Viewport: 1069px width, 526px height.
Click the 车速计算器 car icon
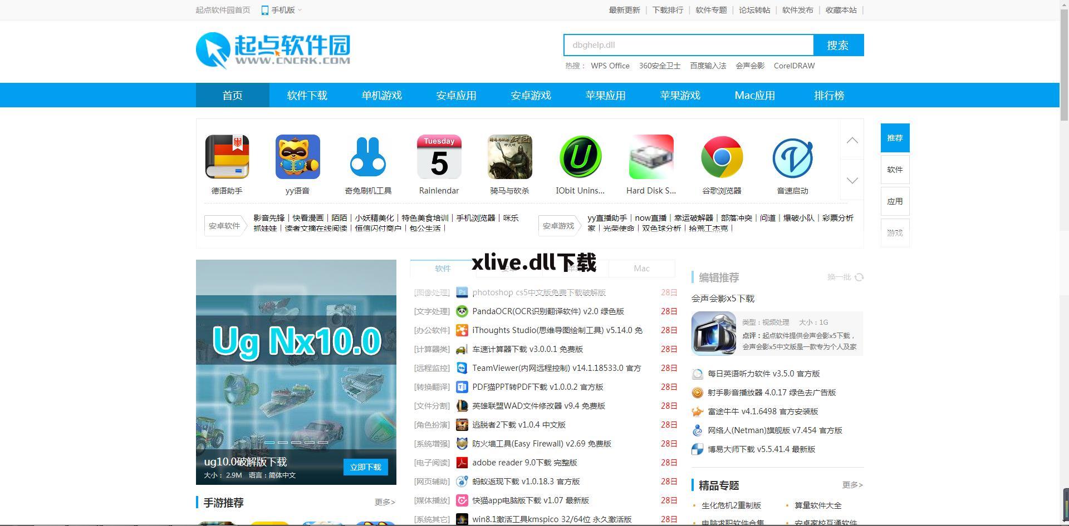462,349
